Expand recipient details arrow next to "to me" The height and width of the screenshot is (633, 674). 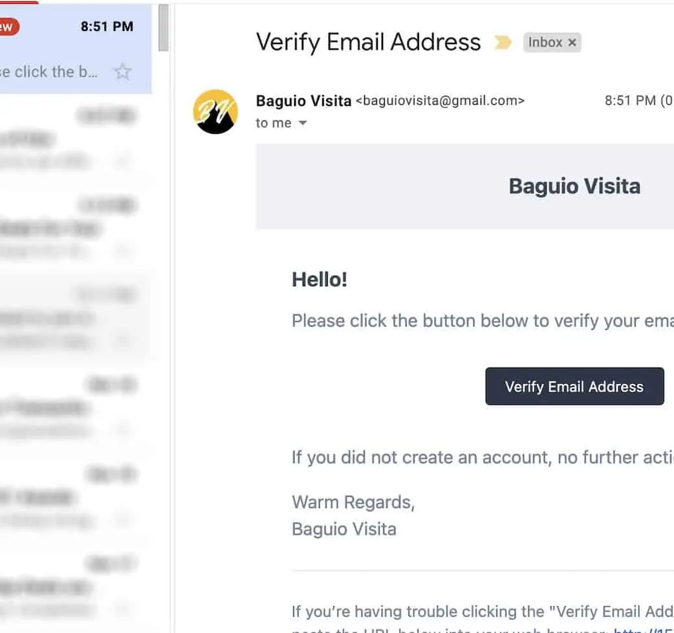pos(302,123)
